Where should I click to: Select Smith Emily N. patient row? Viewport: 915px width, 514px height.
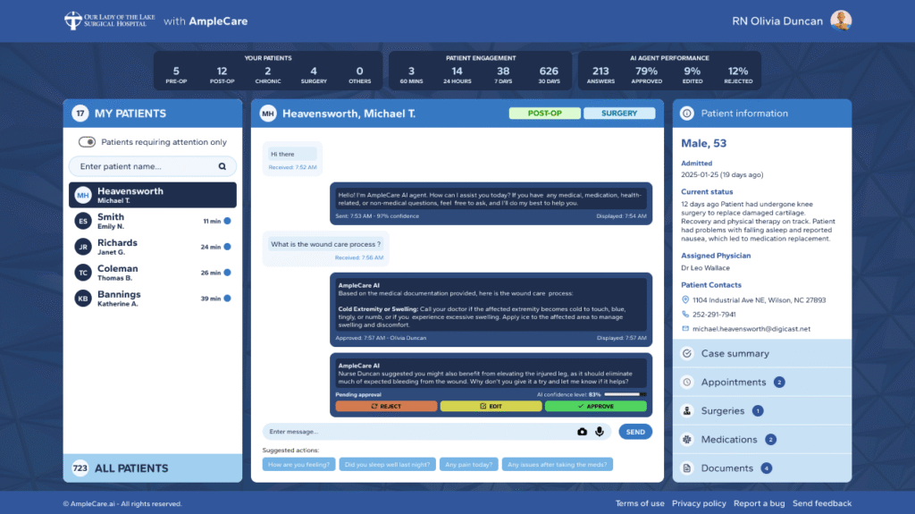point(152,221)
